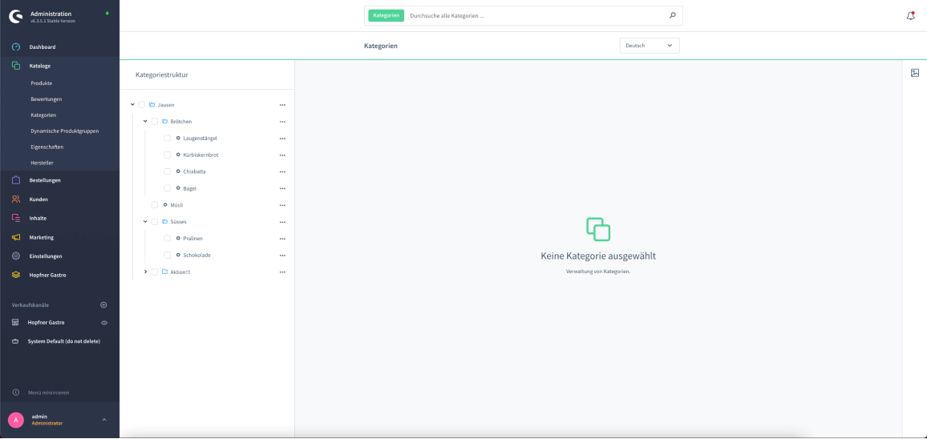The width and height of the screenshot is (927, 439).
Task: Open three-dot menu for Pralinen category
Action: tap(282, 239)
